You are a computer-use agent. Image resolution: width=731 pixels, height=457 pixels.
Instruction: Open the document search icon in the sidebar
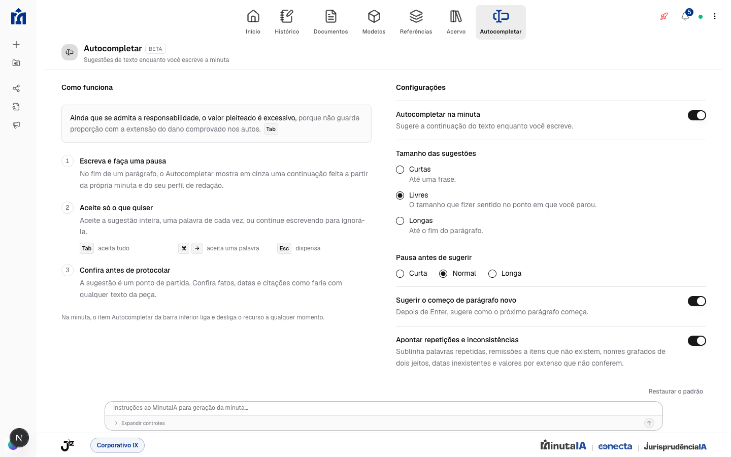16,107
